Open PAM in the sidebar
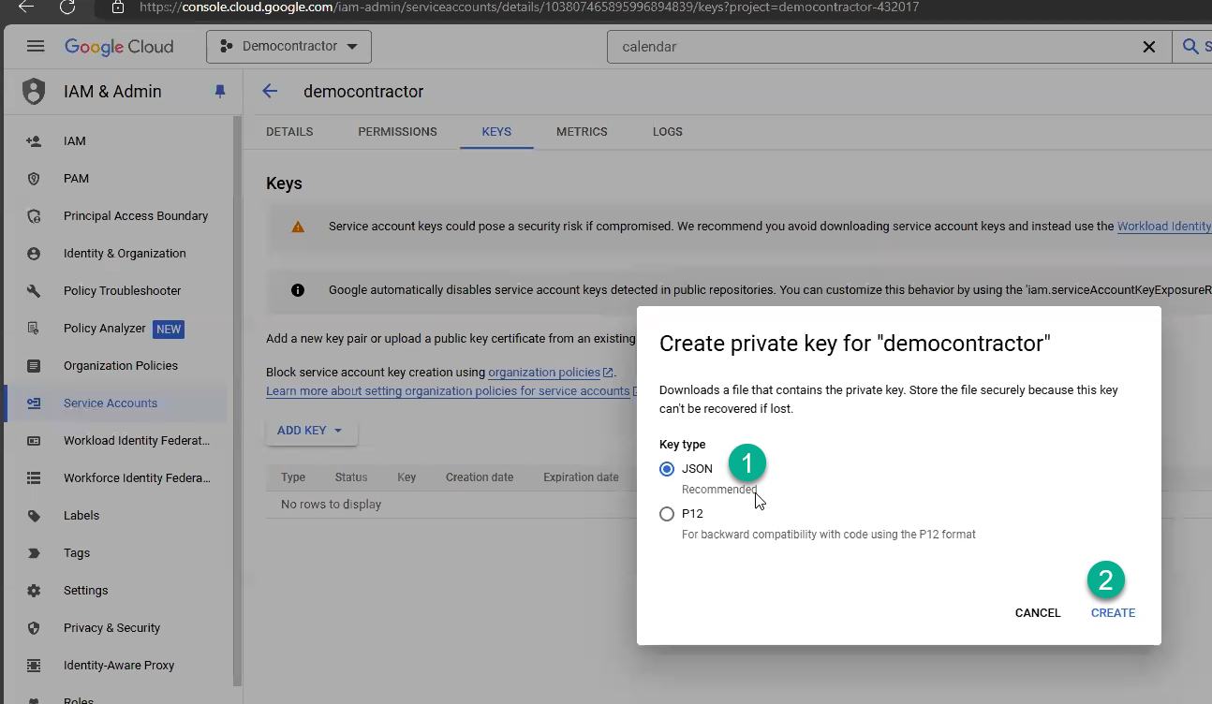The height and width of the screenshot is (704, 1212). coord(77,179)
